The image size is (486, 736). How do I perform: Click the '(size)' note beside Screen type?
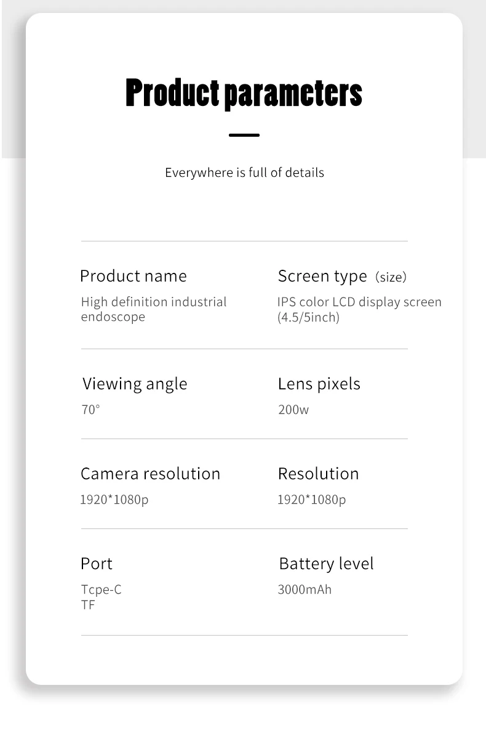click(391, 277)
